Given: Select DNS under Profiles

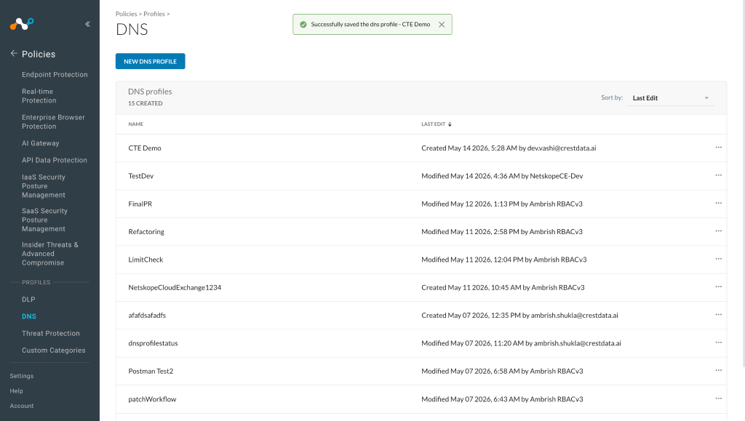Looking at the screenshot, I should point(29,316).
